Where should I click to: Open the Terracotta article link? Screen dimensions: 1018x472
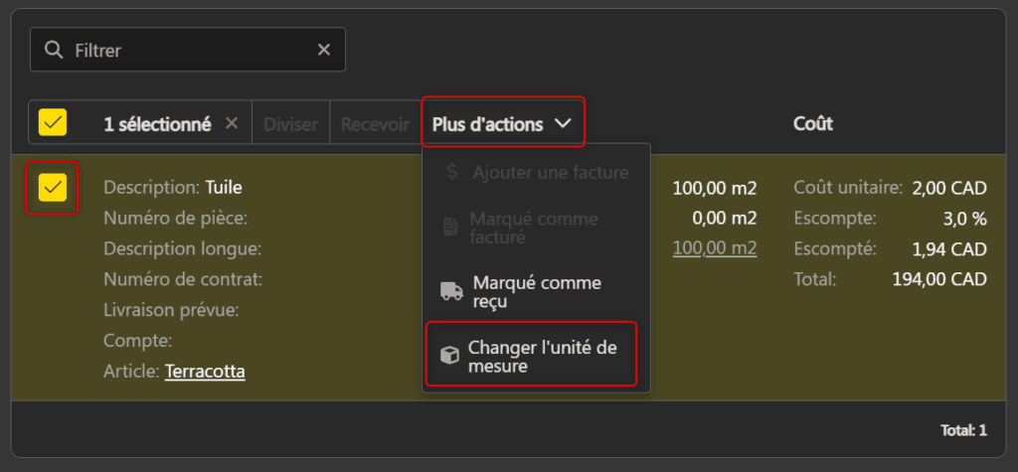pyautogui.click(x=205, y=372)
